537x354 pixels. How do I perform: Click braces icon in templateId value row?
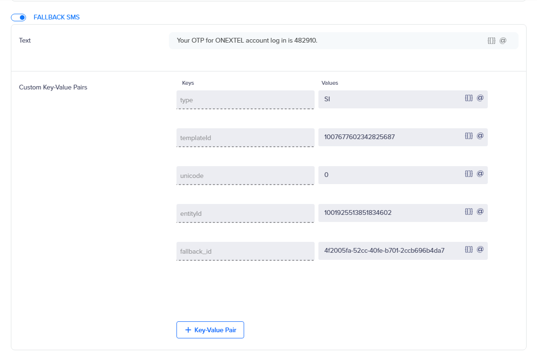(x=469, y=136)
